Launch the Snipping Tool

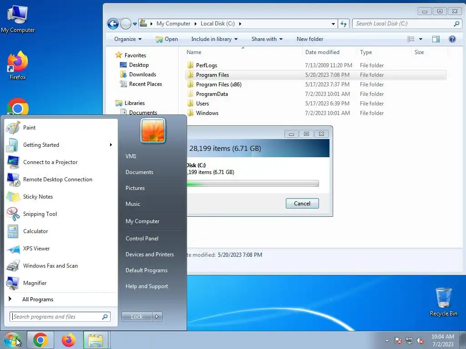(61, 214)
